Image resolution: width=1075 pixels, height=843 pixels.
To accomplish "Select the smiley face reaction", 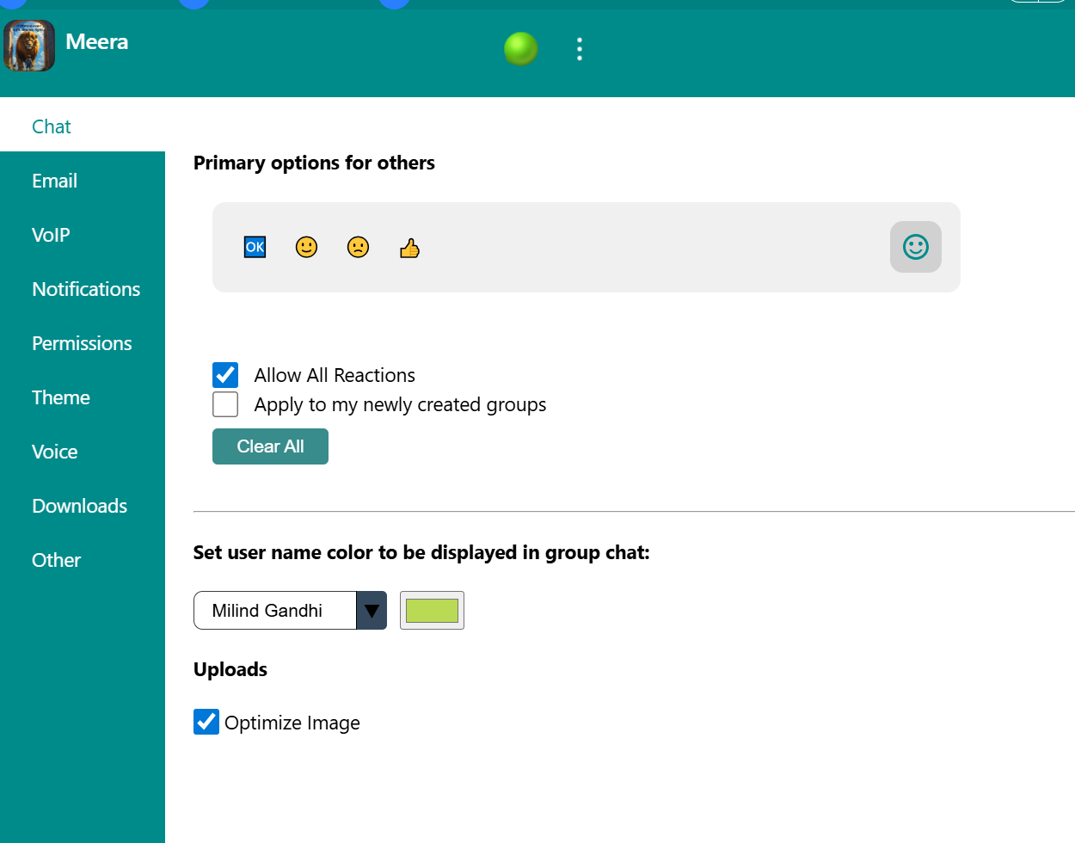I will coord(306,247).
